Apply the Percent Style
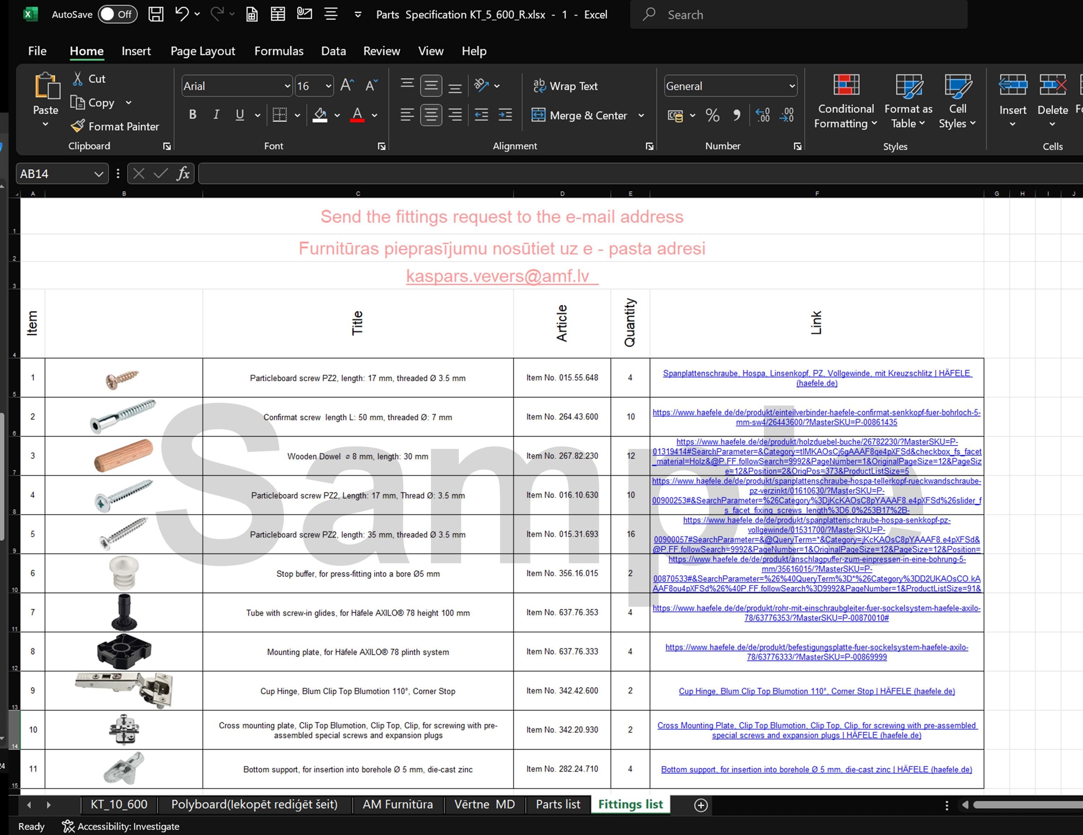The height and width of the screenshot is (835, 1083). (x=713, y=115)
